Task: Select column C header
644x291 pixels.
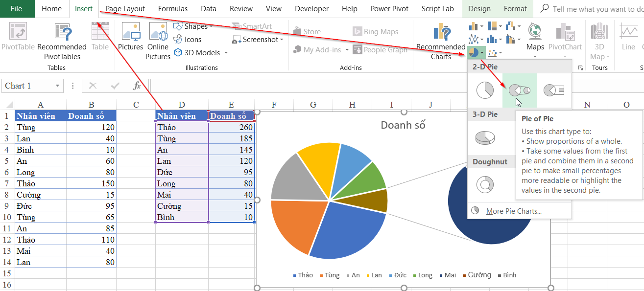Action: pos(136,104)
